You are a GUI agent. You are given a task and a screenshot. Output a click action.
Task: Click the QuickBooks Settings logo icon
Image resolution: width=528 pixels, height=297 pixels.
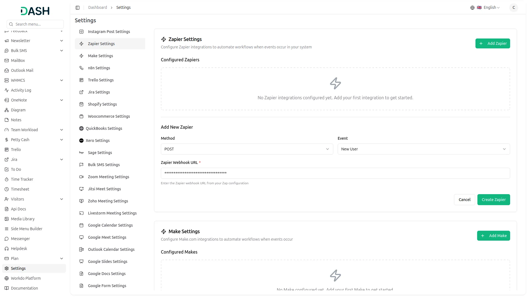(81, 128)
